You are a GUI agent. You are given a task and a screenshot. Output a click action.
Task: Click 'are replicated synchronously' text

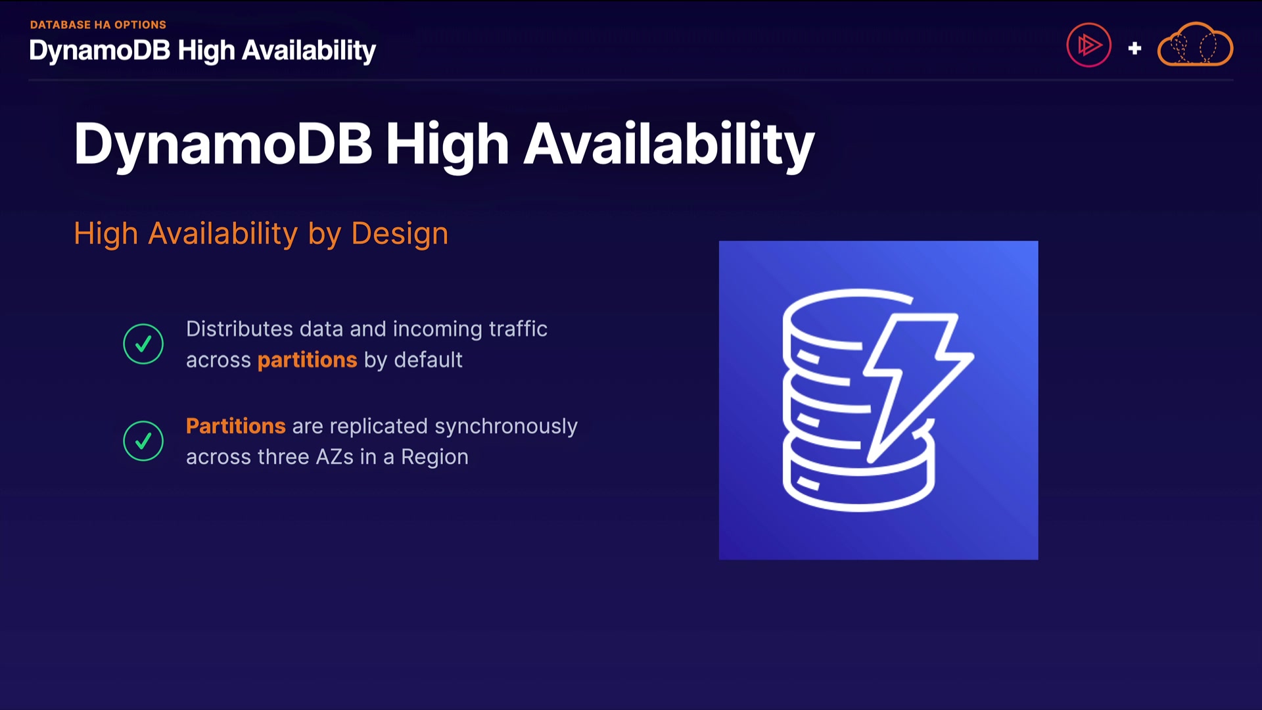pos(434,426)
